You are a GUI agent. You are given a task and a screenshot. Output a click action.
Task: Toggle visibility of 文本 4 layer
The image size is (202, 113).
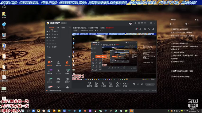pos(47,34)
